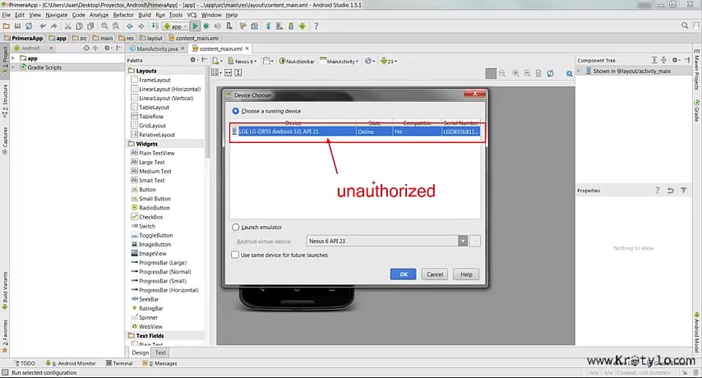Switch to the Design tab of layout editor

pyautogui.click(x=140, y=353)
